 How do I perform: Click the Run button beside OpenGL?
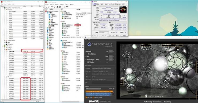[x=111, y=51]
